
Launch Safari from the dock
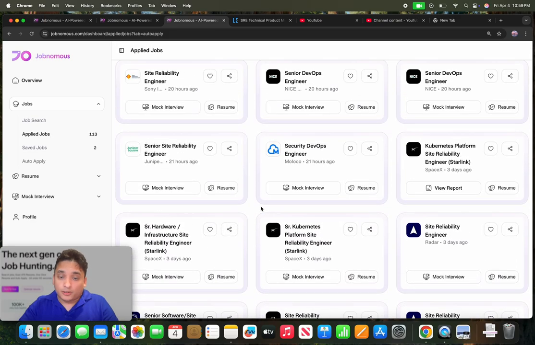[x=63, y=332]
